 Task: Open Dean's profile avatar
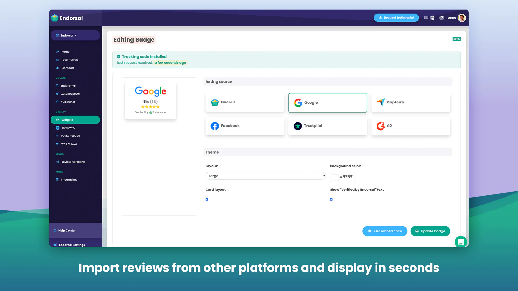[x=462, y=18]
